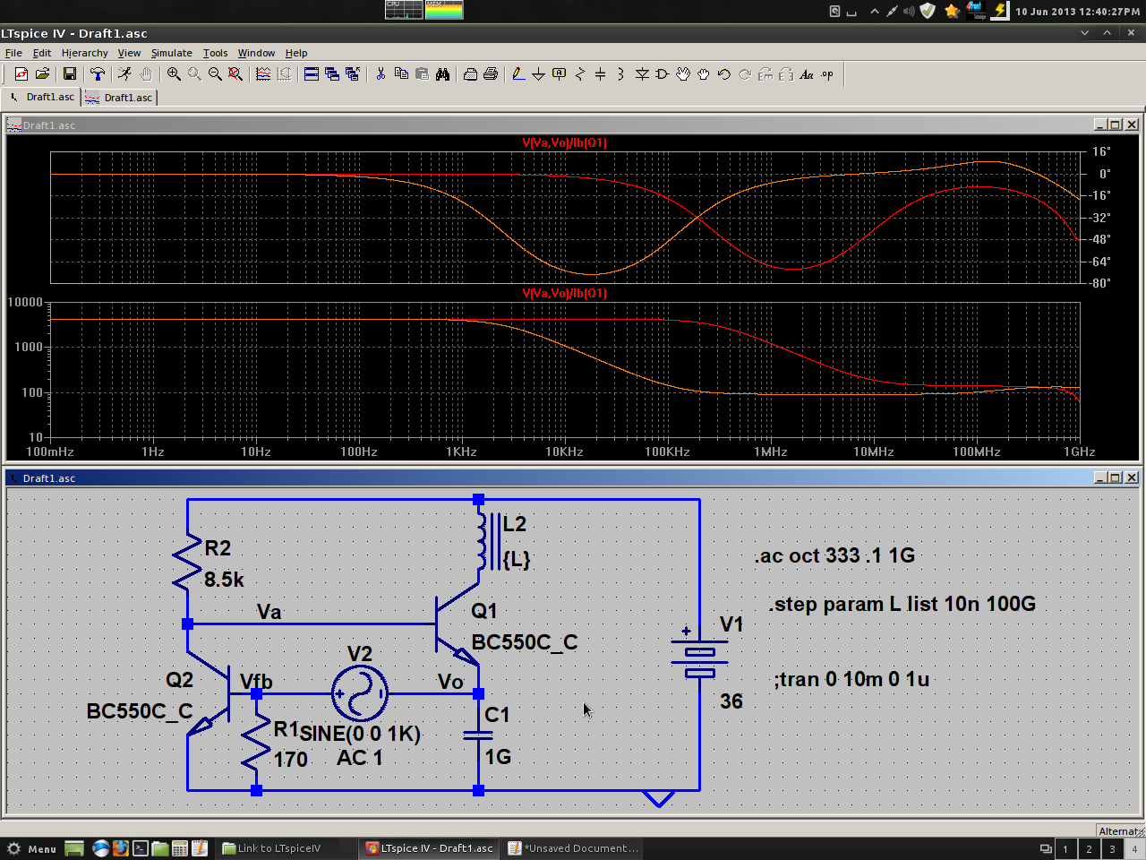Select the R2 8.5k resistor
Image resolution: width=1146 pixels, height=860 pixels.
188,563
